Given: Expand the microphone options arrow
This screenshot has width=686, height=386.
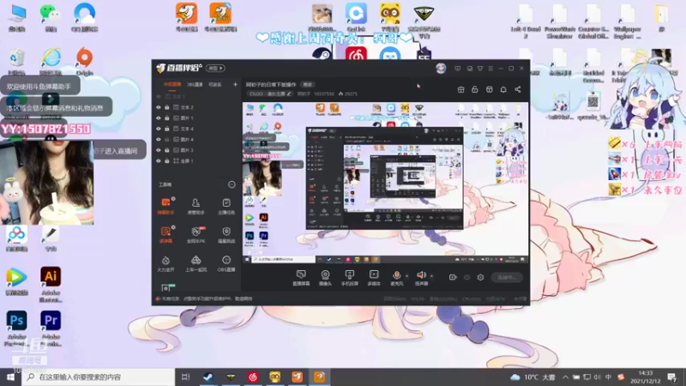Looking at the screenshot, I should 406,276.
